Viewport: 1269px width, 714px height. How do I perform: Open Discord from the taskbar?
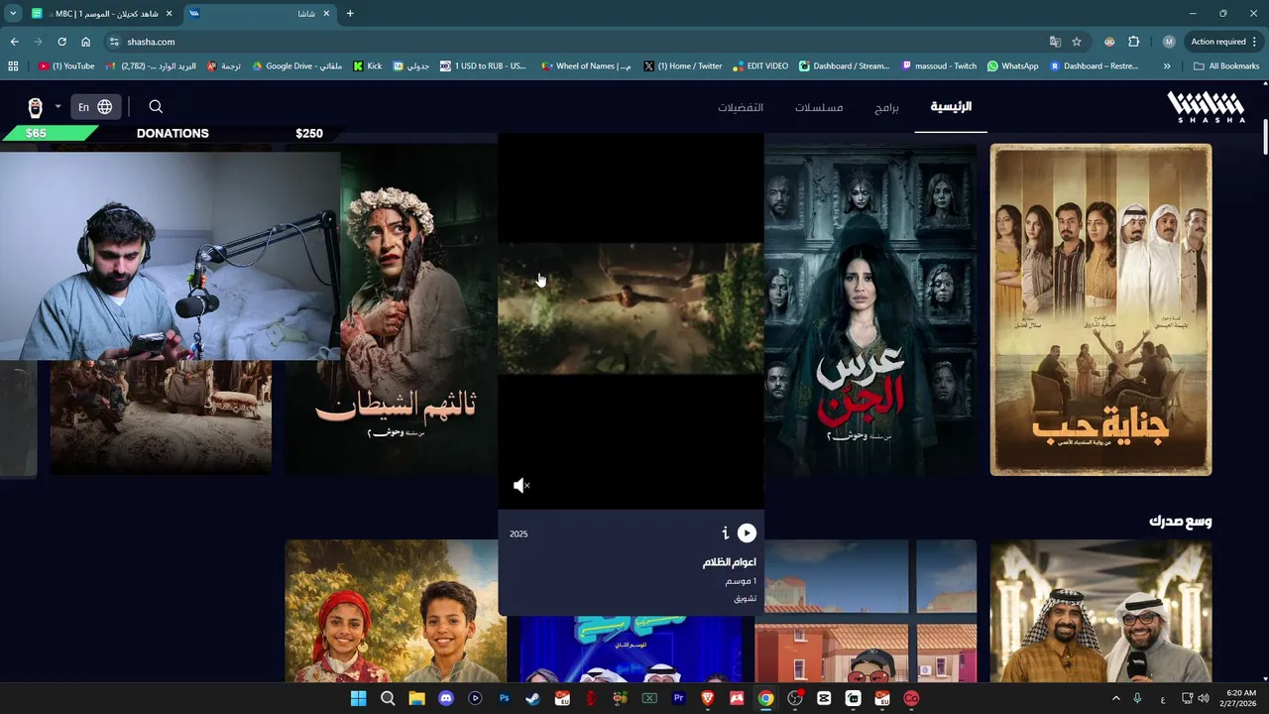[445, 698]
